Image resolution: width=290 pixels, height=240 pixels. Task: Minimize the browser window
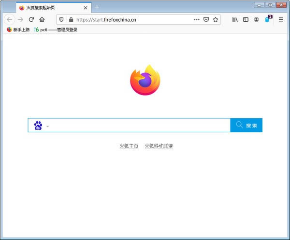click(259, 5)
